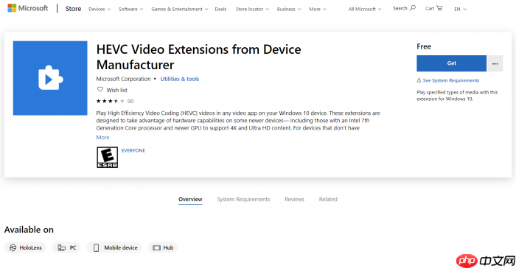Switch to System Requirements tab

(243, 200)
